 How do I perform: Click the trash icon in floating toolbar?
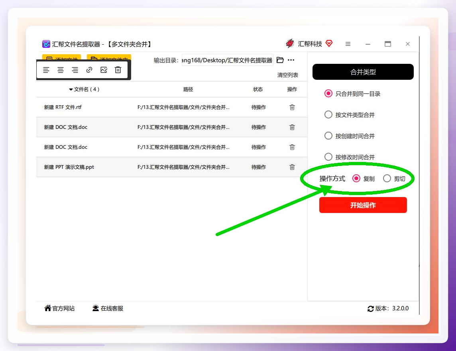point(118,70)
